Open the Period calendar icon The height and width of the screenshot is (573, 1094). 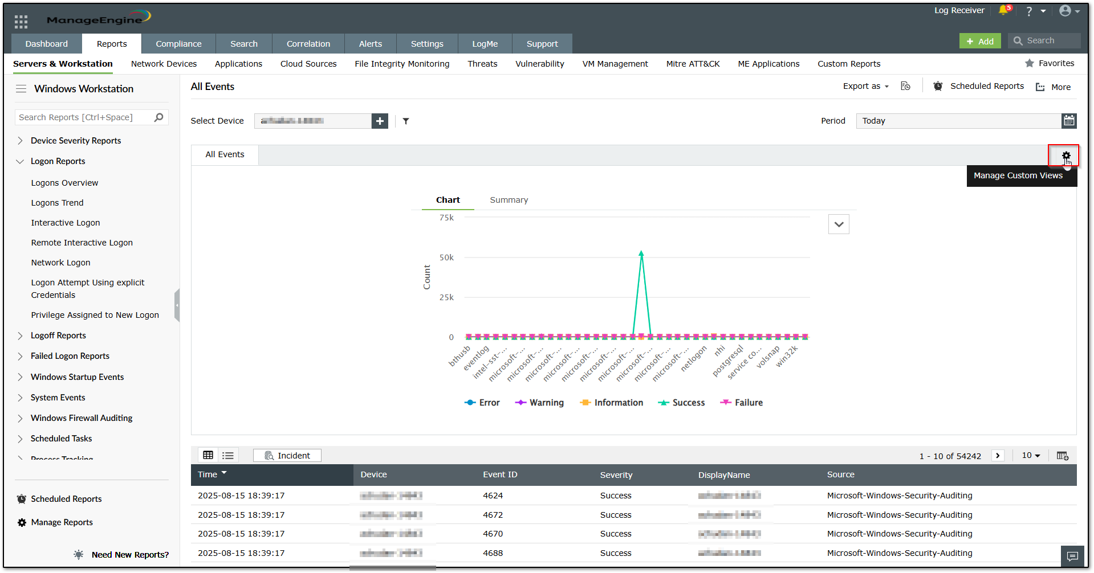click(1069, 121)
